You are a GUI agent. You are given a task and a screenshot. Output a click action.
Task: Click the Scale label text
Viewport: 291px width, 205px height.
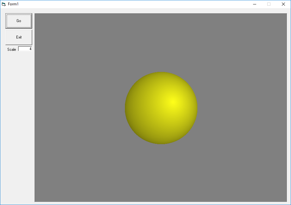pyautogui.click(x=11, y=49)
